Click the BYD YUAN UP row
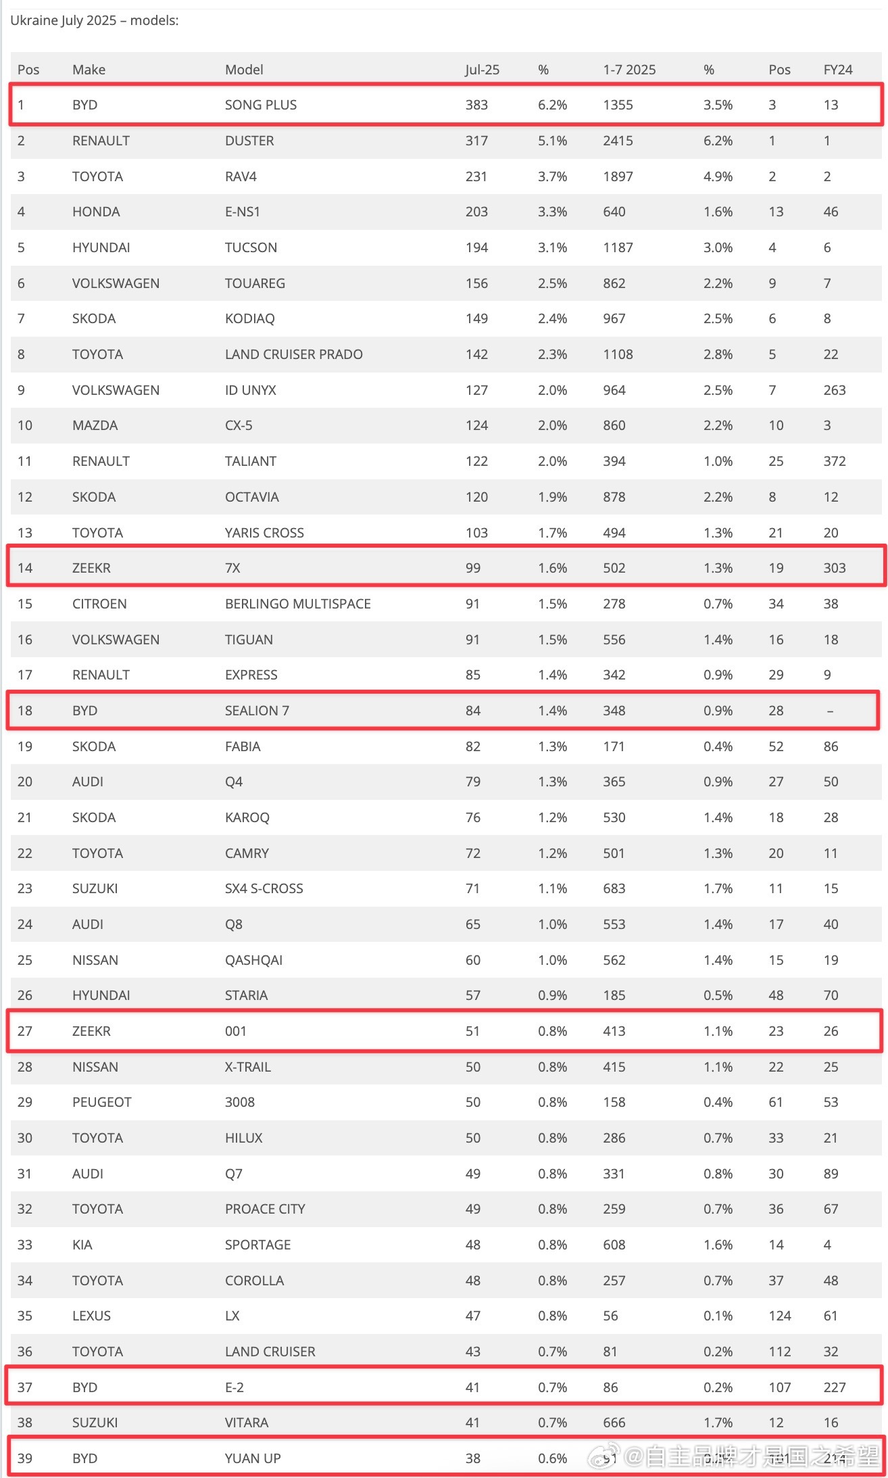Screen dimensions: 888x1478 446,1458
